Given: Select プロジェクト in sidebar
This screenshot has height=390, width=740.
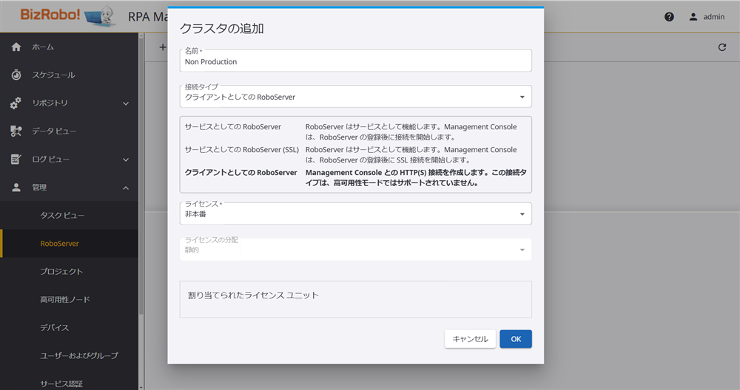Looking at the screenshot, I should [x=70, y=271].
